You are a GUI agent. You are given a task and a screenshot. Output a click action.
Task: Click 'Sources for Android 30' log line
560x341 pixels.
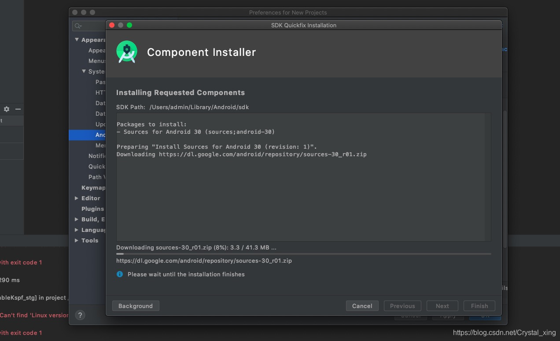point(196,132)
